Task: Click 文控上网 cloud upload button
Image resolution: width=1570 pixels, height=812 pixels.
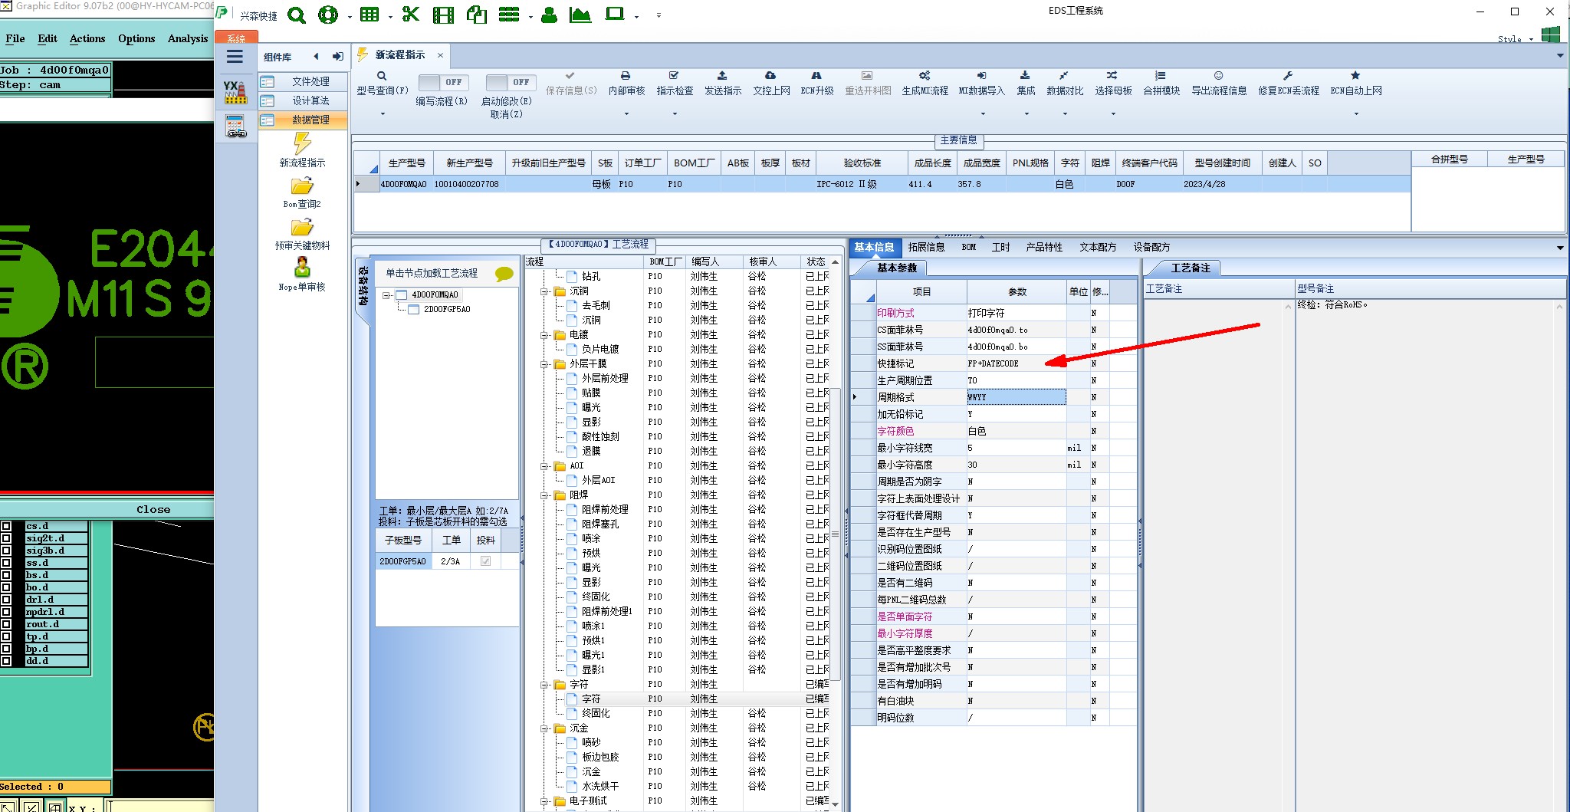Action: coord(771,84)
